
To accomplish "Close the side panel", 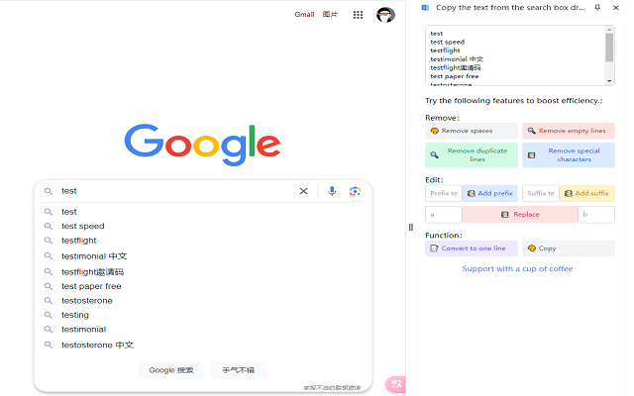I will 616,7.
